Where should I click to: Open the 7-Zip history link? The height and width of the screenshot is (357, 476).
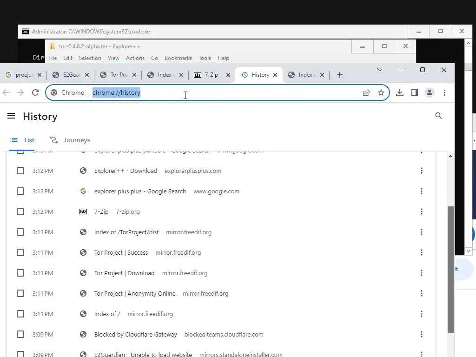[x=101, y=212]
